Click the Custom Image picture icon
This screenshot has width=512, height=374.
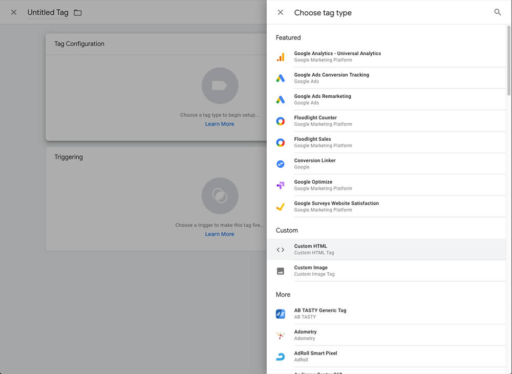click(280, 271)
